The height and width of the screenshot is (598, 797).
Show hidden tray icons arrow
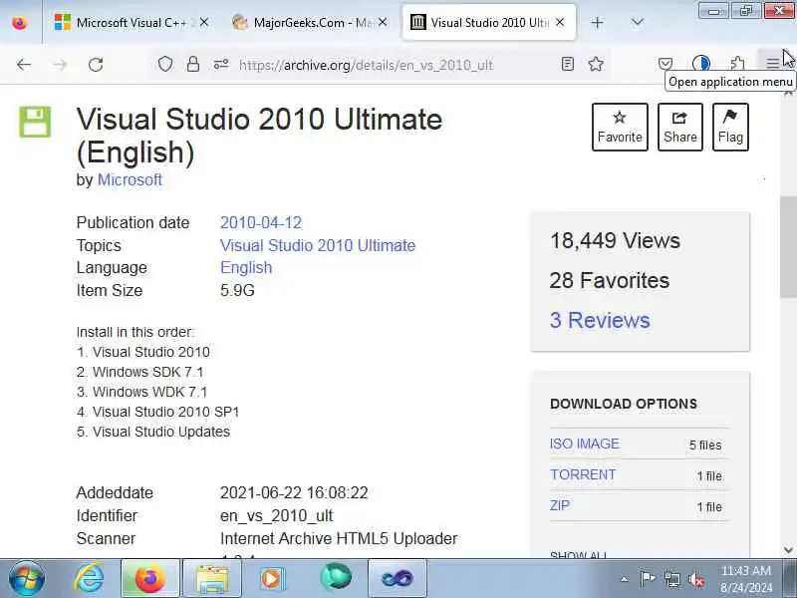click(625, 579)
